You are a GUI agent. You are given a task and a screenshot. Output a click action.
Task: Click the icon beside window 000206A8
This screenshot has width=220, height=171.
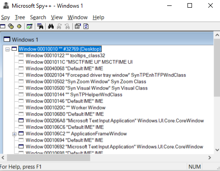pos(21,120)
